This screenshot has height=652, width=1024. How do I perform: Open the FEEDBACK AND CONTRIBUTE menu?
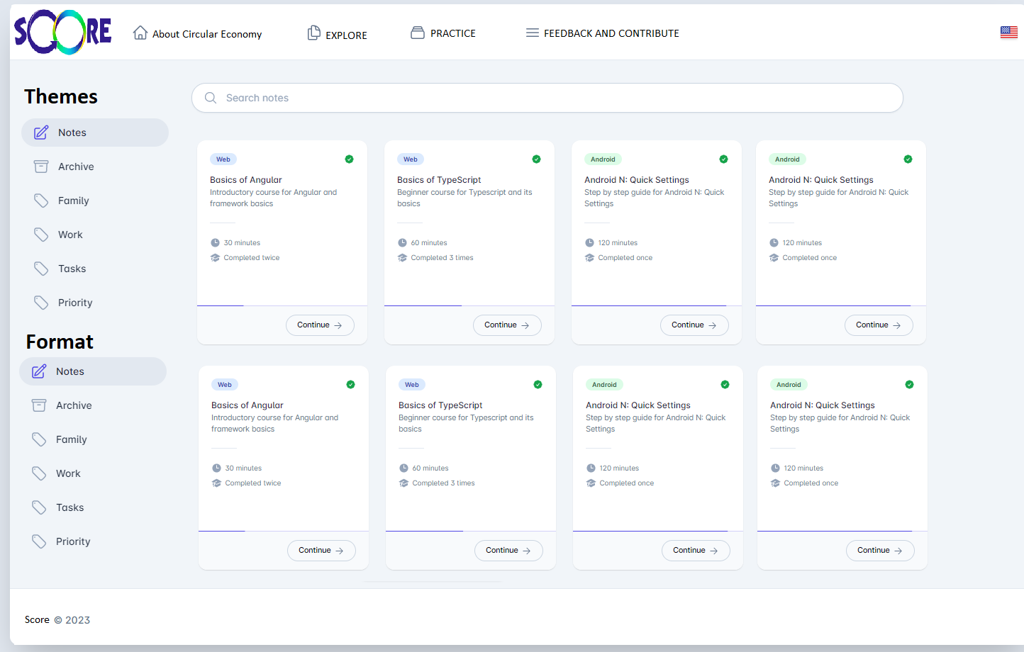[x=602, y=33]
